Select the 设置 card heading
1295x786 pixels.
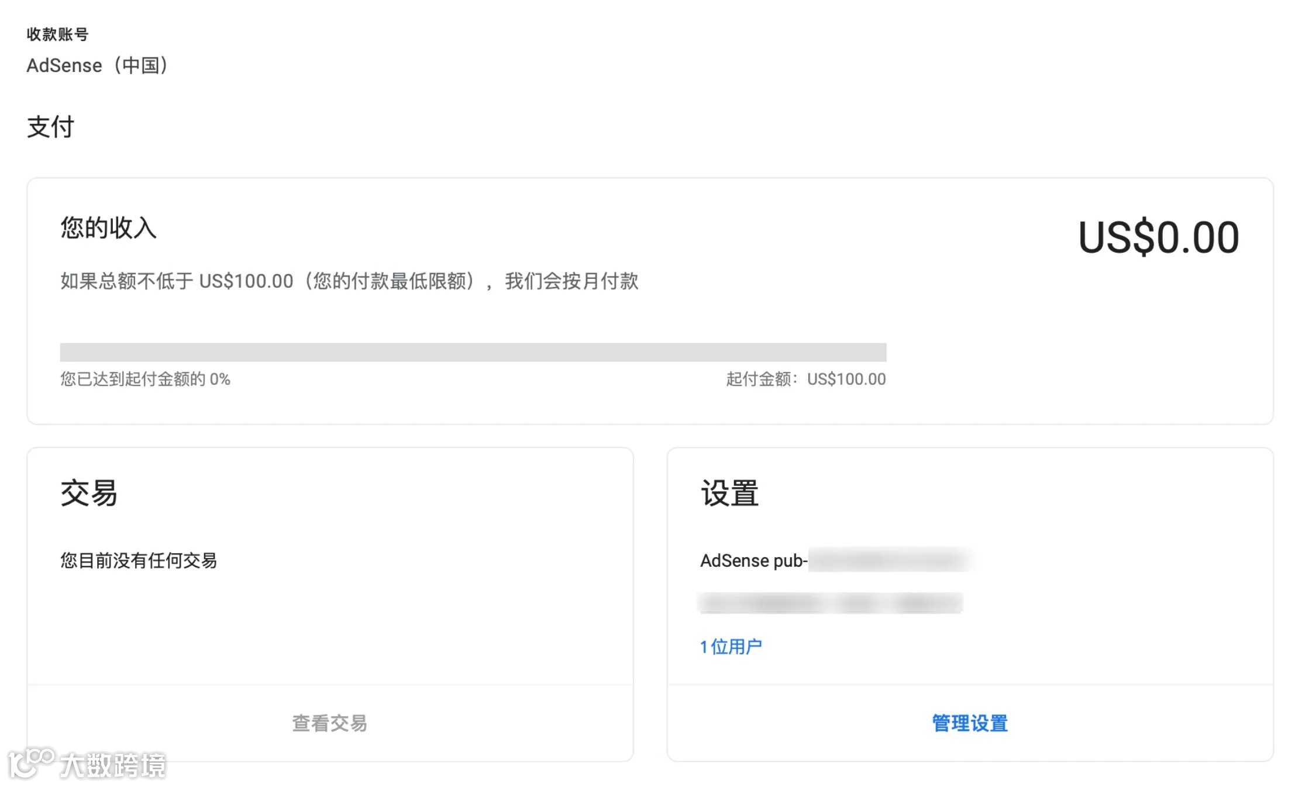tap(729, 493)
